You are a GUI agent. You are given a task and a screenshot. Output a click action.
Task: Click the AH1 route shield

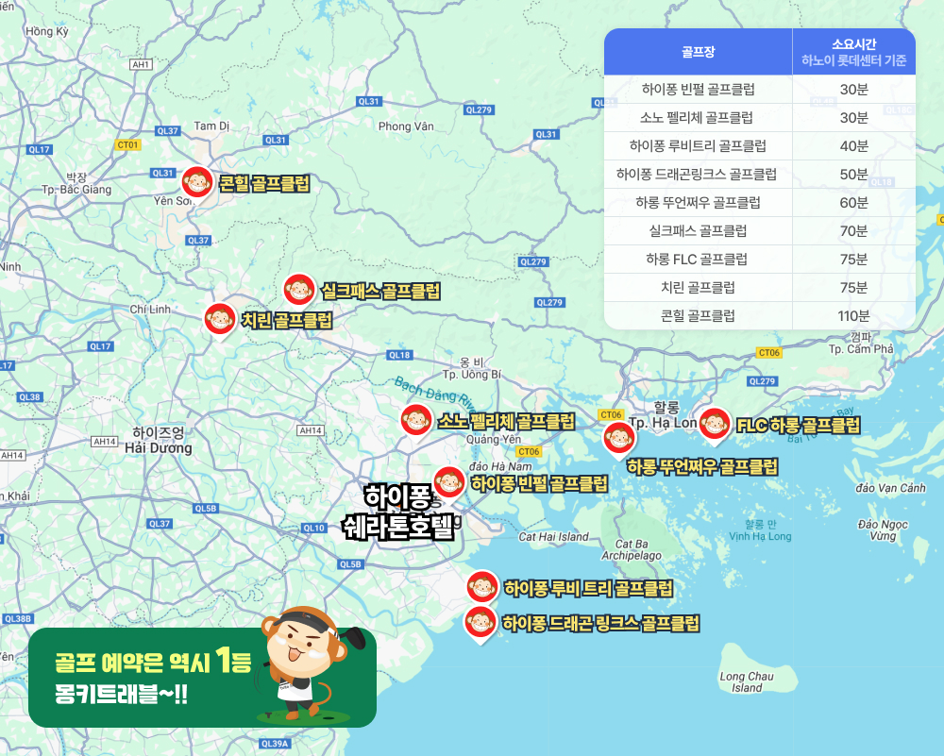pos(141,64)
